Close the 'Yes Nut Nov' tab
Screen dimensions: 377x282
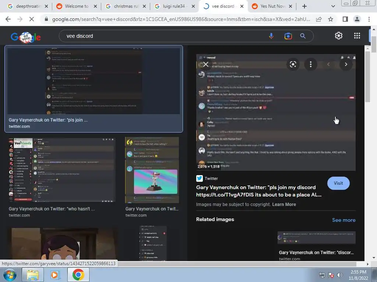[290, 6]
